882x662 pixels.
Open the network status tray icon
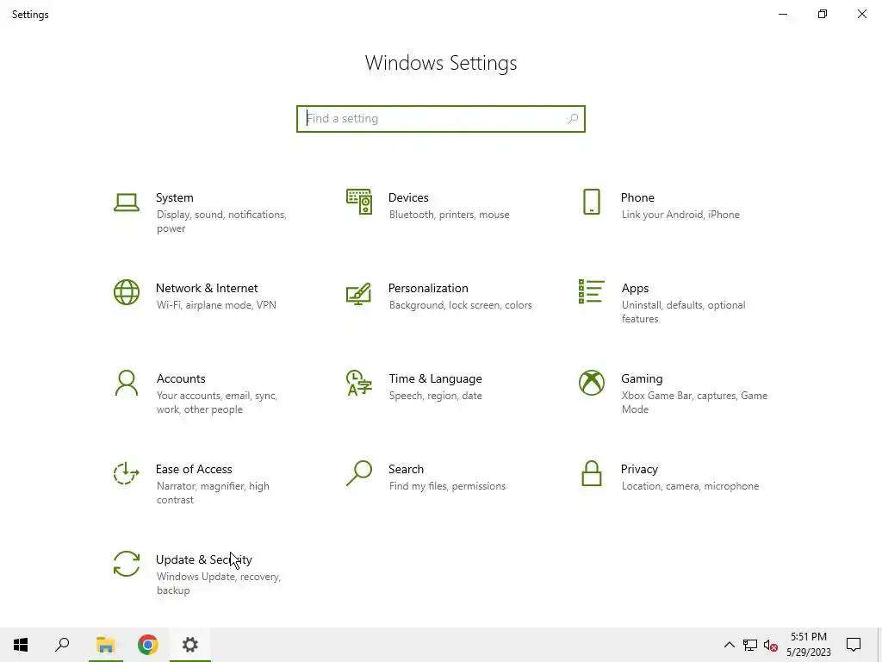click(x=750, y=645)
